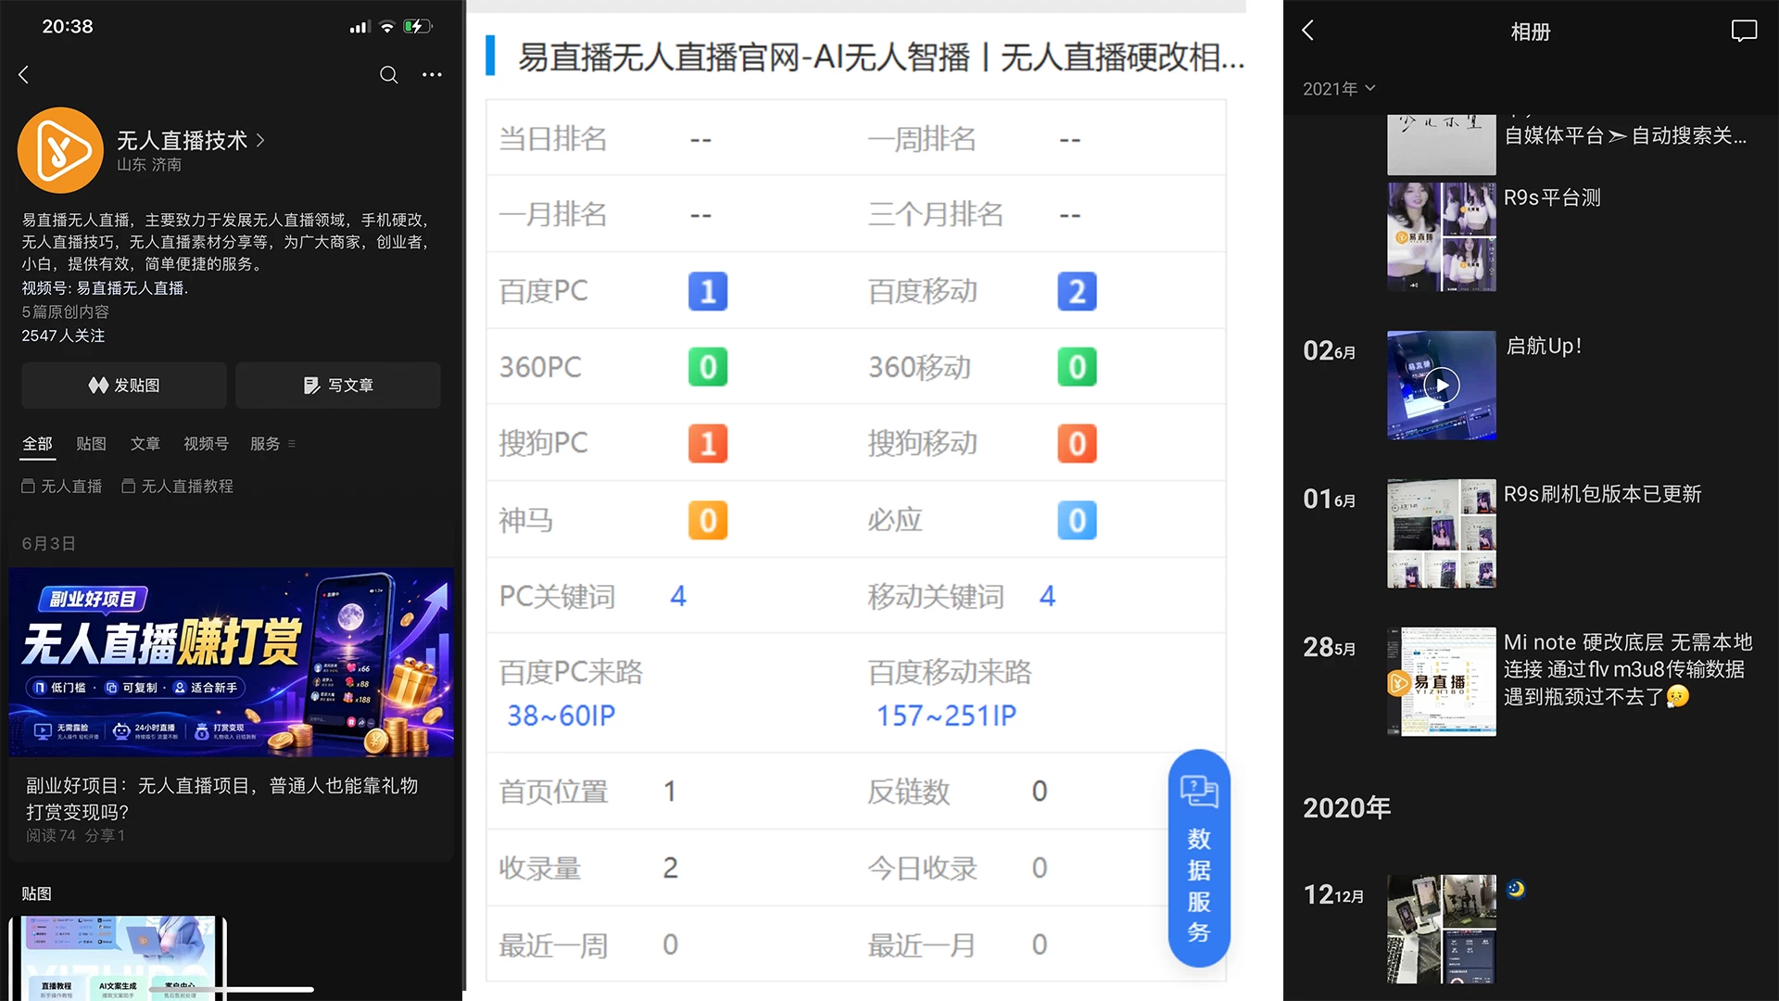Screen dimensions: 1779x1001
Task: Open the 服务 tab menu
Action: click(x=272, y=444)
